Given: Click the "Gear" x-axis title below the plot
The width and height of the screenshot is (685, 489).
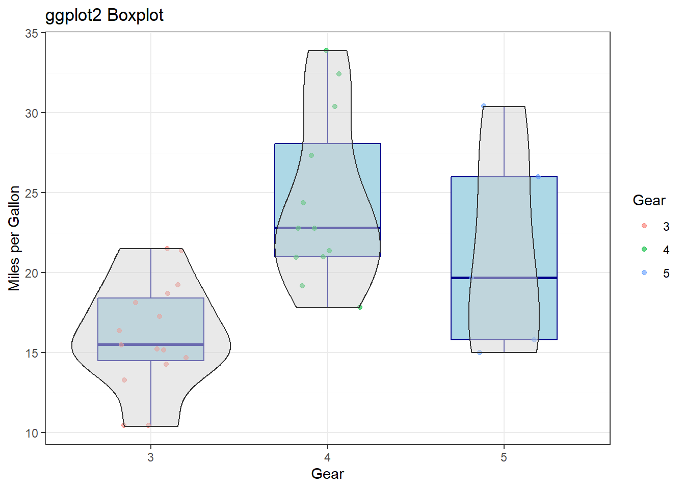Looking at the screenshot, I should click(x=327, y=474).
